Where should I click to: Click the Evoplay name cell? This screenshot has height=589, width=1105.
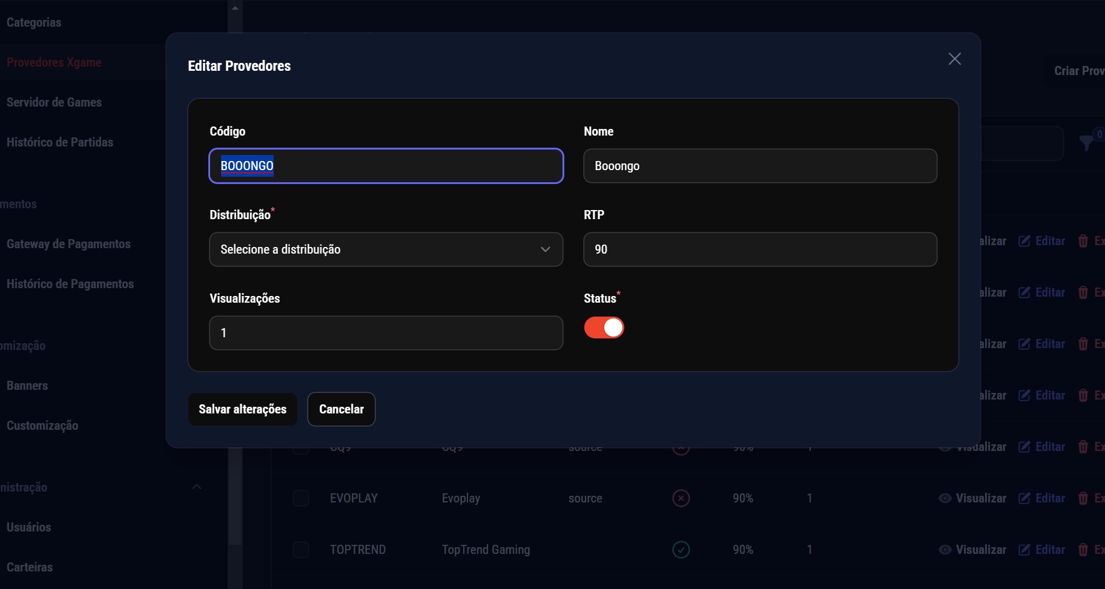tap(461, 498)
